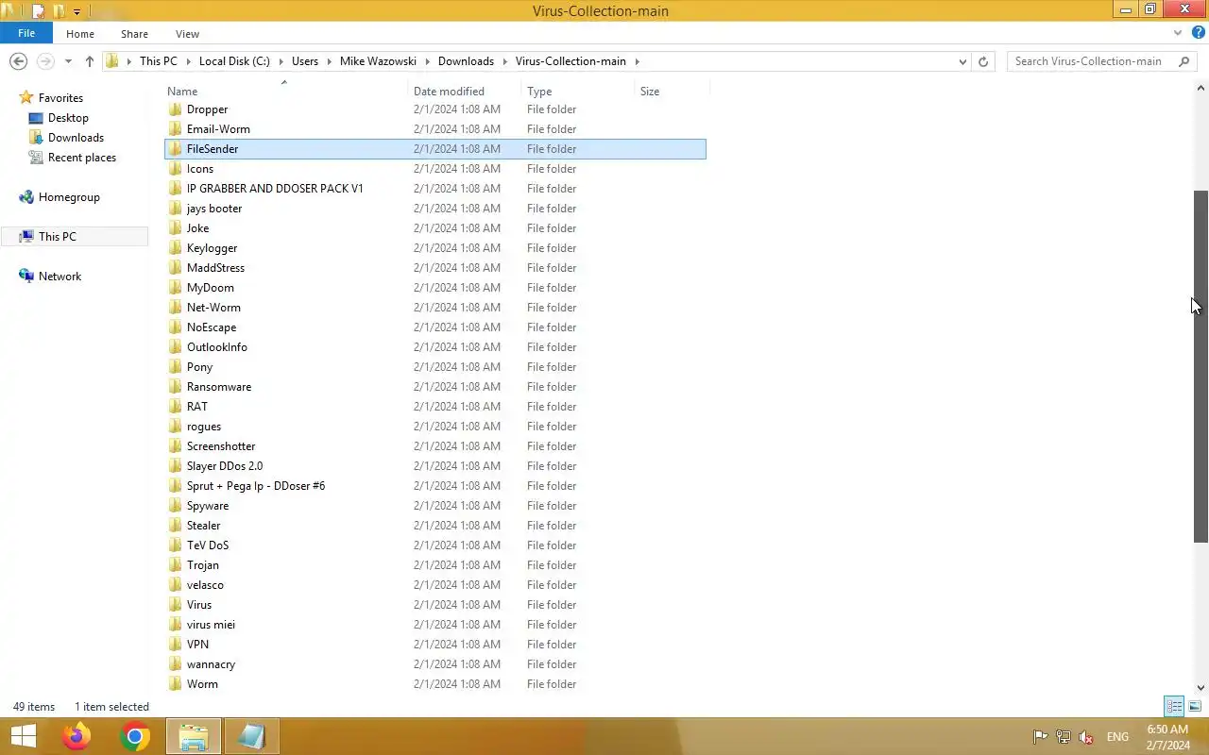Image resolution: width=1209 pixels, height=755 pixels.
Task: Expand chevron after Users breadcrumb
Action: click(329, 61)
